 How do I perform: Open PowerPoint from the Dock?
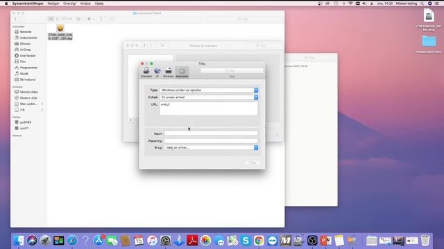[x=325, y=241]
